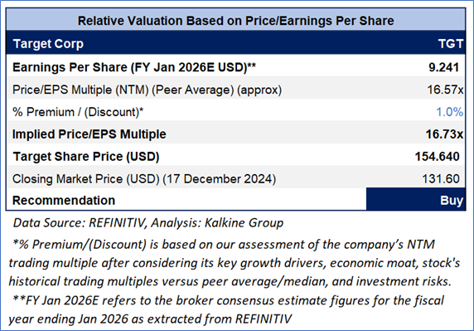The image size is (474, 331).
Task: Click the '**FY Jan 2026E refers to' footnote
Action: coord(226,309)
